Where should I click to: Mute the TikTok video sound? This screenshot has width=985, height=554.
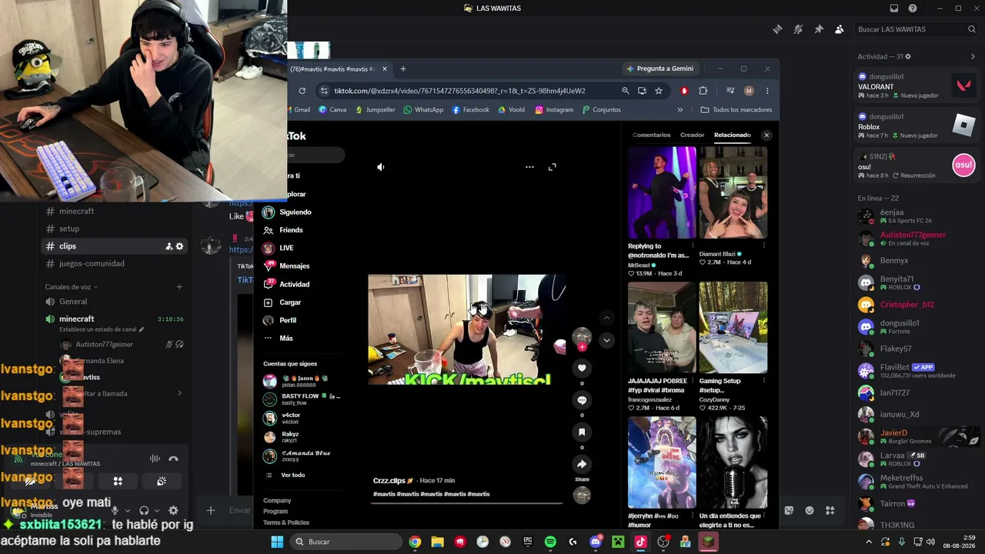[x=380, y=167]
